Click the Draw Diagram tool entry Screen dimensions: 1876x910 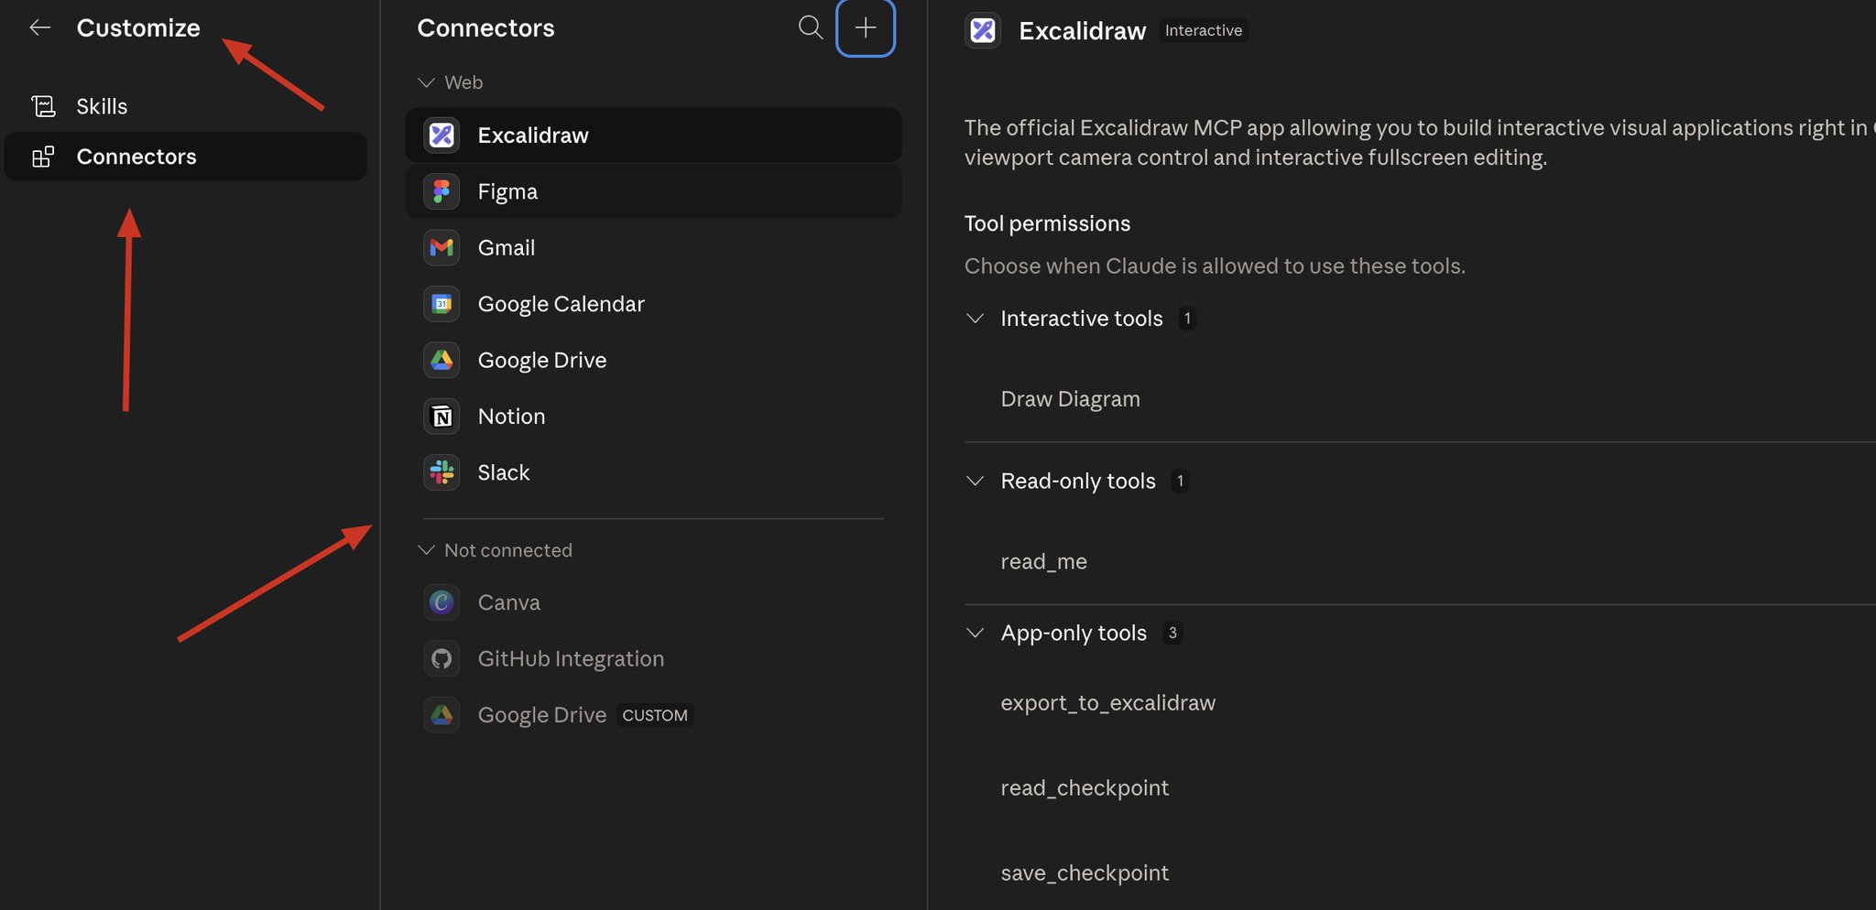click(1070, 399)
